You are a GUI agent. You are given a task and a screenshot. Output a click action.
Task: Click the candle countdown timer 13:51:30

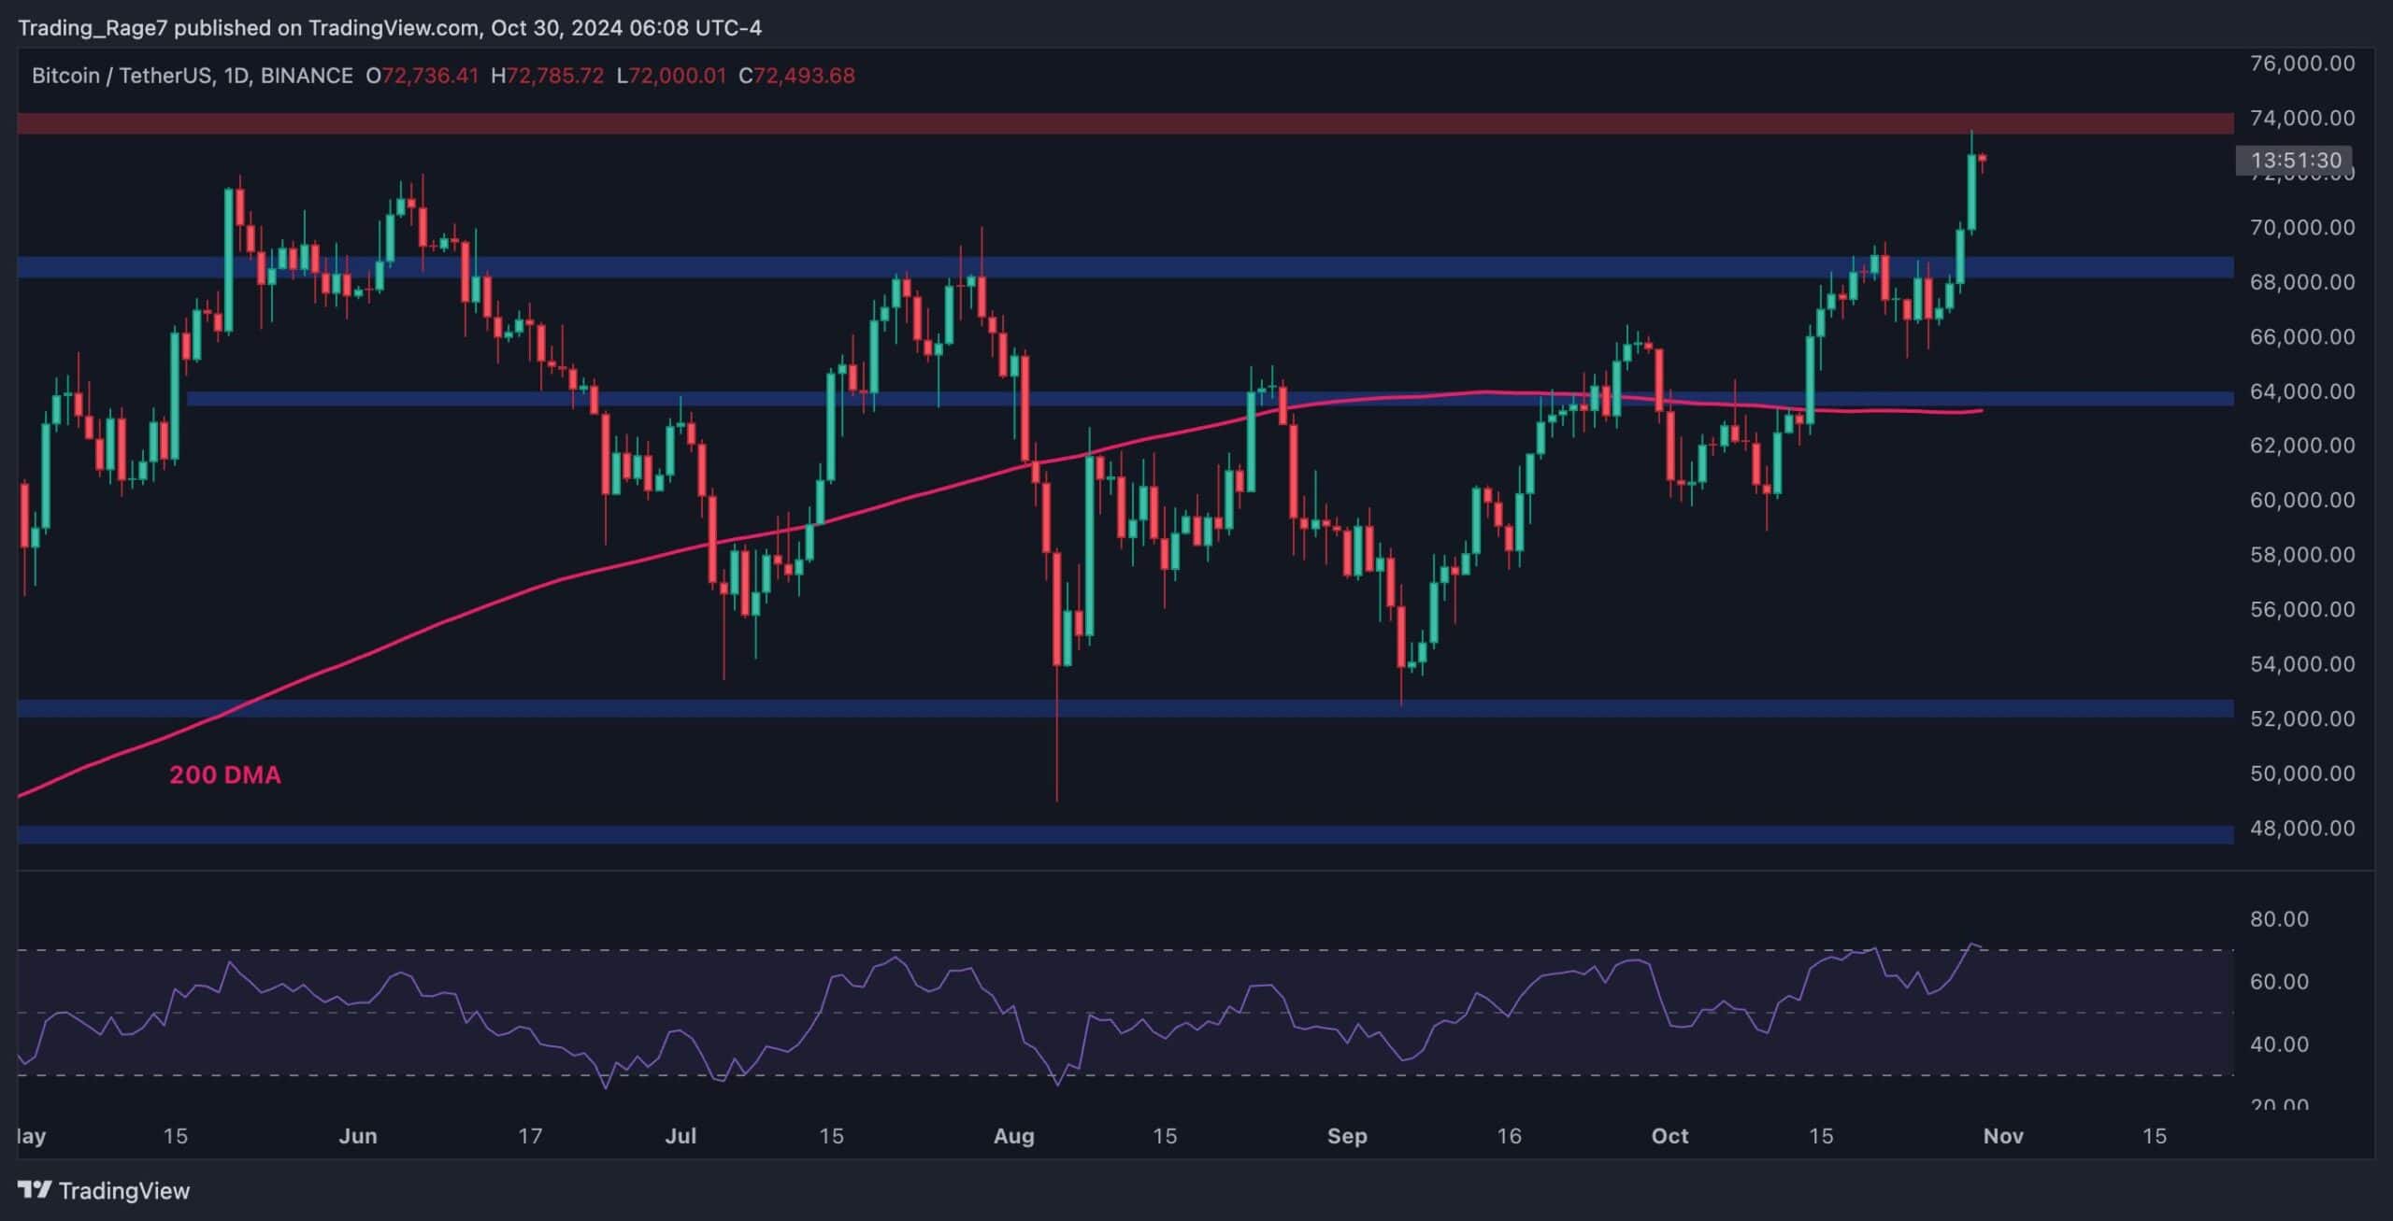click(x=2295, y=161)
